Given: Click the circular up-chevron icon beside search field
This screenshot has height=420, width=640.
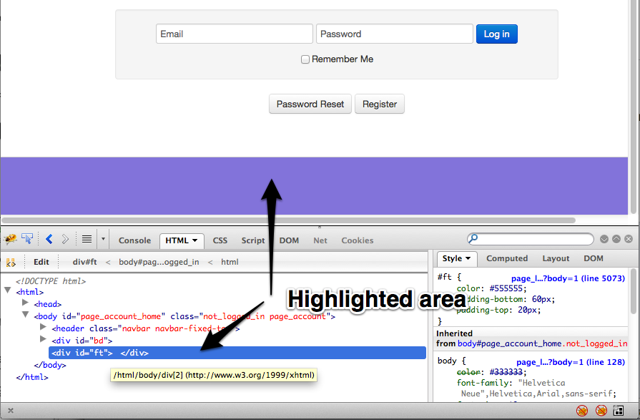Looking at the screenshot, I should click(x=616, y=238).
